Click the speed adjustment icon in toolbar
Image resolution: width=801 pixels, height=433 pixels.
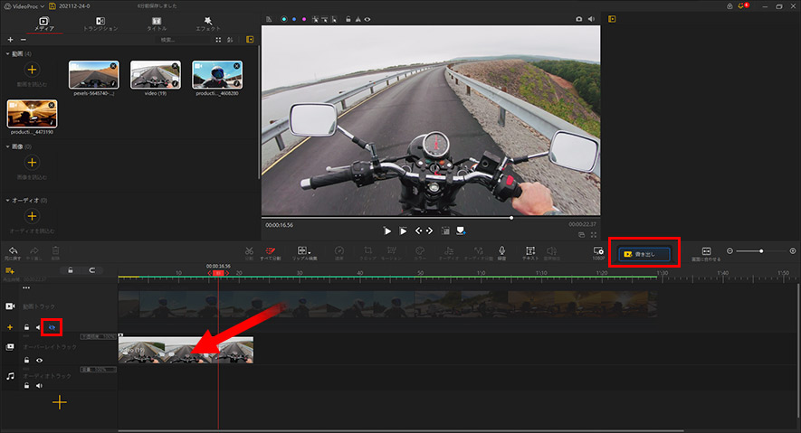339,251
